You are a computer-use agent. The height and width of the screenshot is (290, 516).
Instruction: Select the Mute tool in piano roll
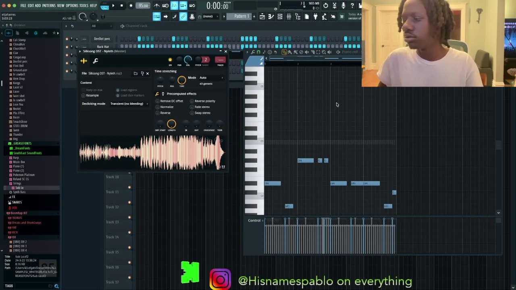coord(307,52)
